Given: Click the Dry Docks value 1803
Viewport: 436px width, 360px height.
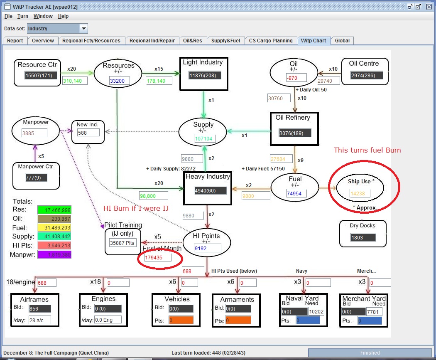Looking at the screenshot, I should pos(363,237).
